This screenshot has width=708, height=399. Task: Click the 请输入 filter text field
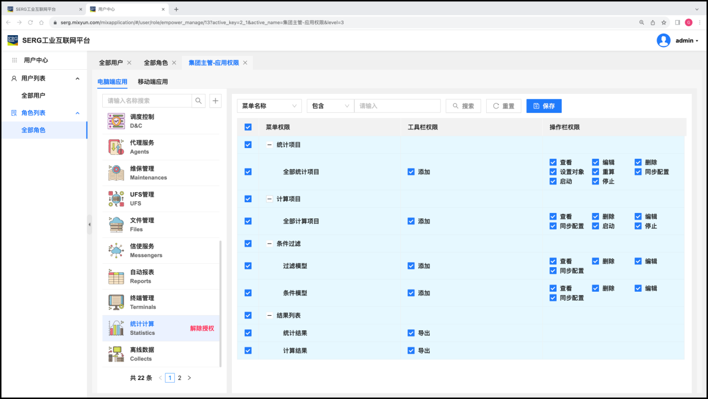(397, 106)
